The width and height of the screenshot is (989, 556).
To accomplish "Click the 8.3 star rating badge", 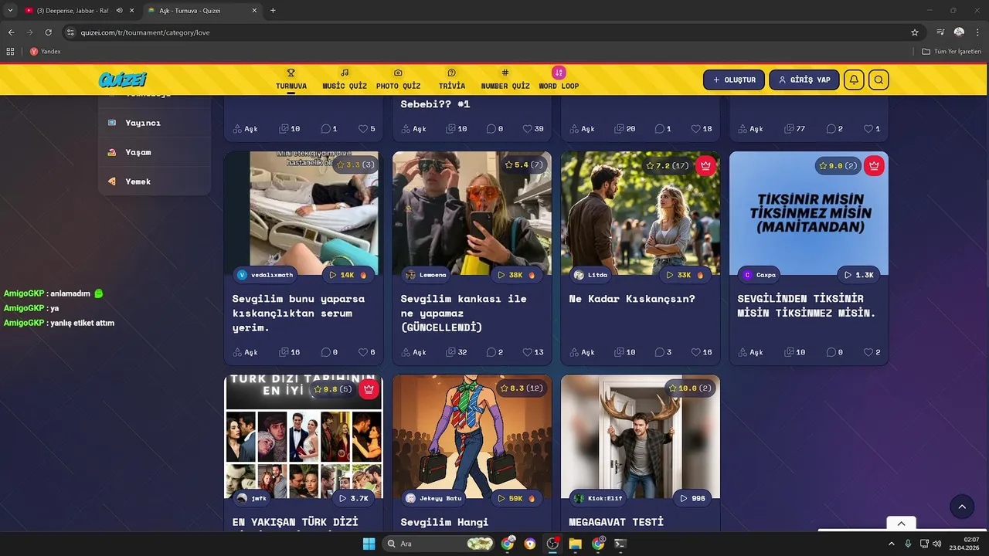I will pos(522,388).
